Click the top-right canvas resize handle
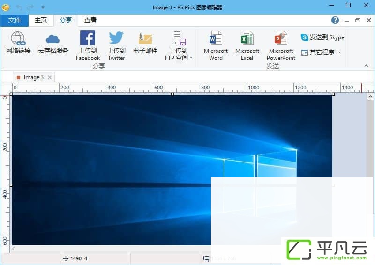The image size is (375, 265). click(x=333, y=94)
